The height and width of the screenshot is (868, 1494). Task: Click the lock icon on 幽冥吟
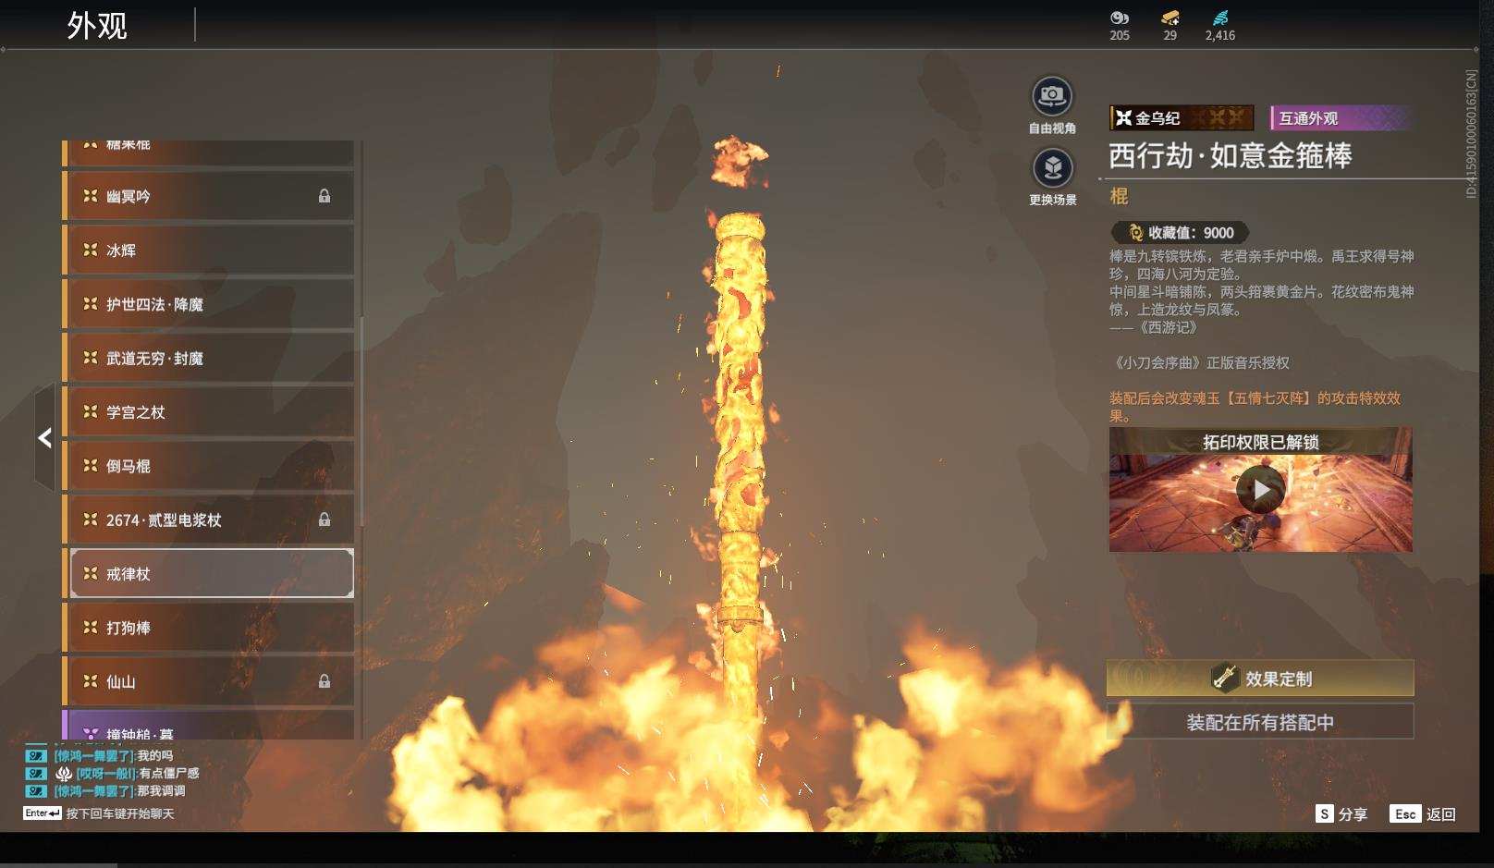pos(325,196)
